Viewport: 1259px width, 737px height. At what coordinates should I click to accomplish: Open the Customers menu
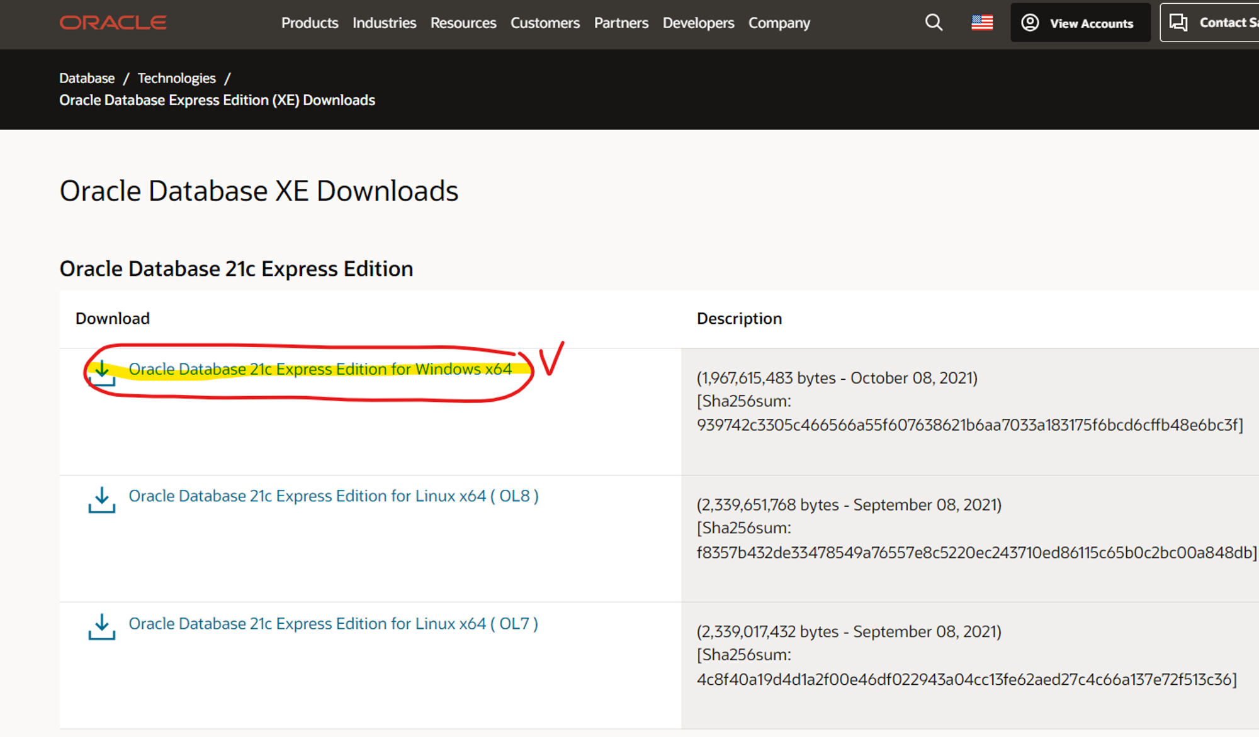545,23
